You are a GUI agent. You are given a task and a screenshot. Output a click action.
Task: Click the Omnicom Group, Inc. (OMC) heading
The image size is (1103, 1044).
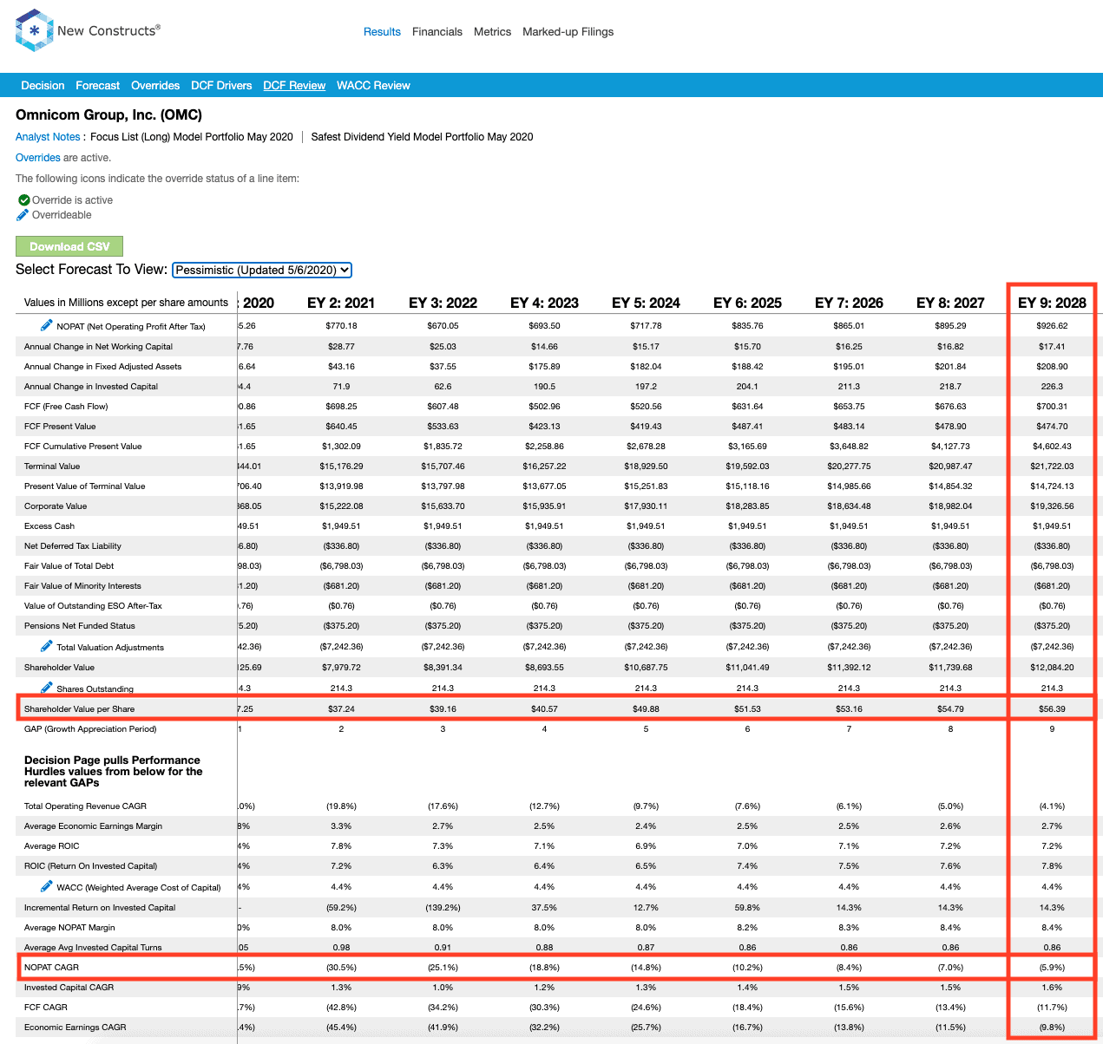click(x=108, y=114)
